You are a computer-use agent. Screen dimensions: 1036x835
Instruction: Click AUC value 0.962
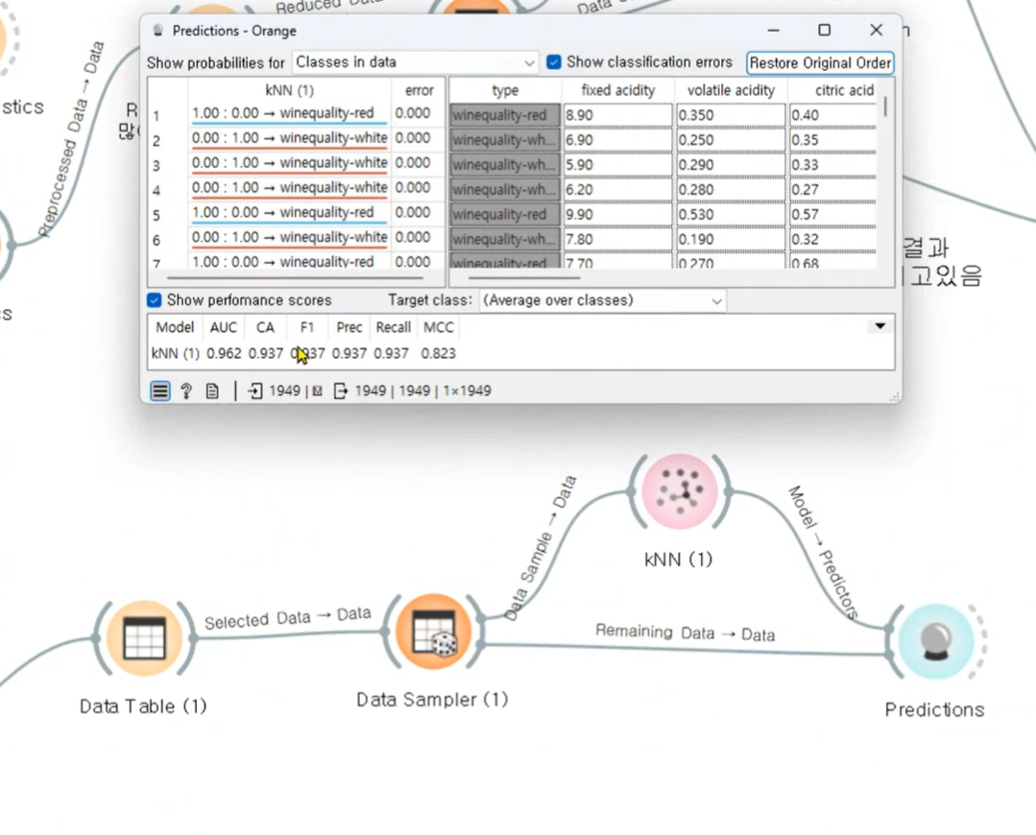click(x=224, y=353)
